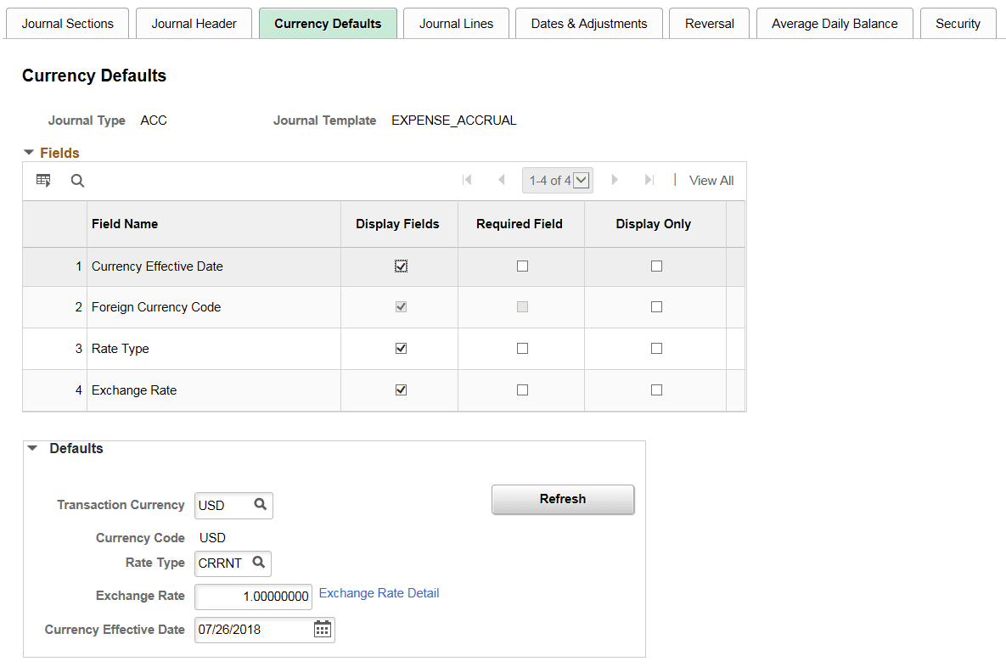Uncheck Display Fields for Exchange Rate

click(x=400, y=390)
